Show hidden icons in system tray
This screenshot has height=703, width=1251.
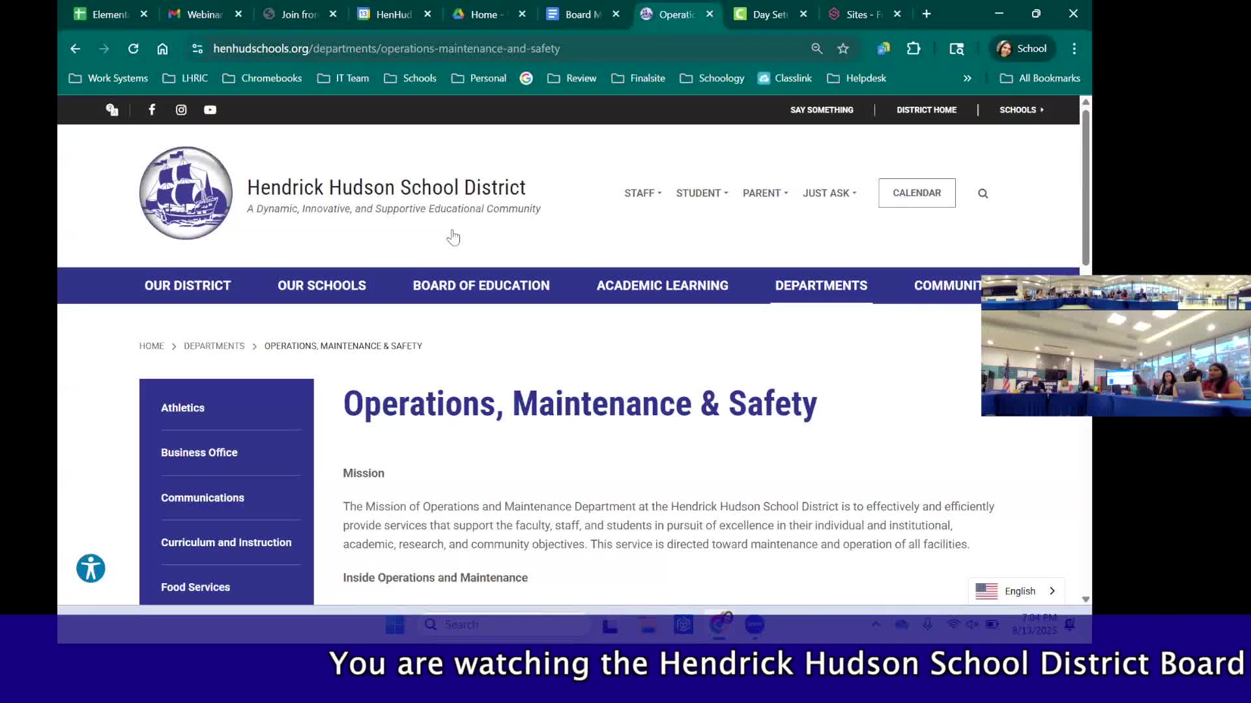pos(876,624)
